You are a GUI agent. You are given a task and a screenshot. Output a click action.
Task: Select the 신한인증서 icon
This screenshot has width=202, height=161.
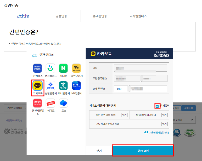click(x=50, y=85)
